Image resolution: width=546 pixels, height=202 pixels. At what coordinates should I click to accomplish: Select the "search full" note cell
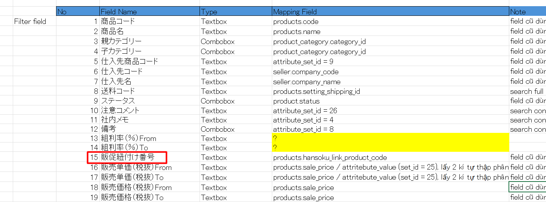click(527, 92)
